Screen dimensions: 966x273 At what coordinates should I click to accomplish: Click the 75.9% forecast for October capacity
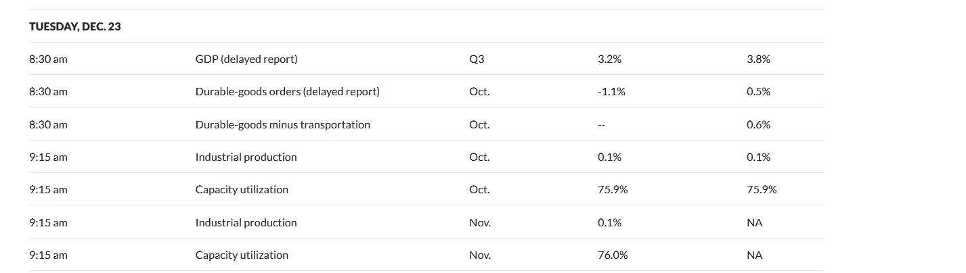pos(613,189)
